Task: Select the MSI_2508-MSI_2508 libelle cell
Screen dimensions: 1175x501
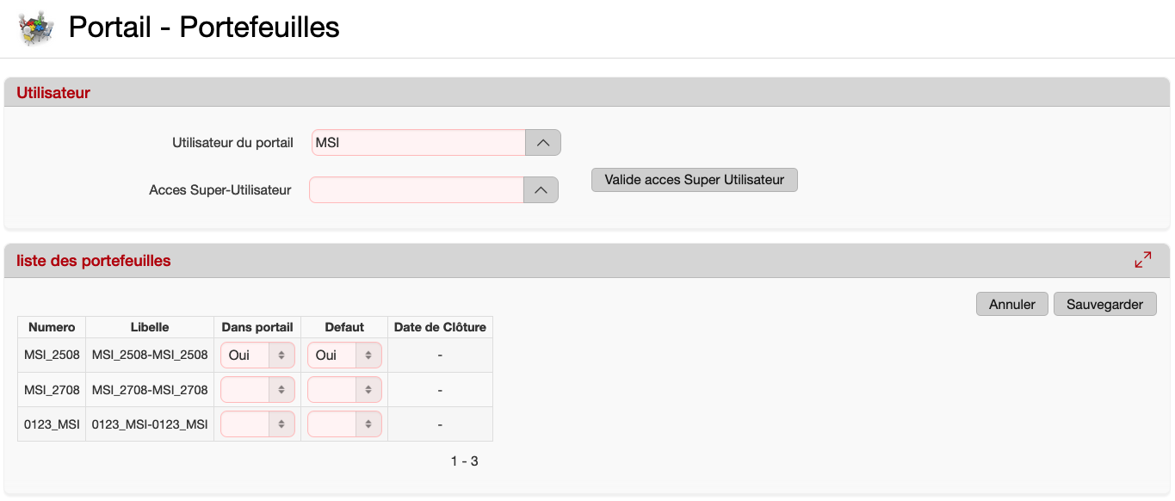Action: 150,355
